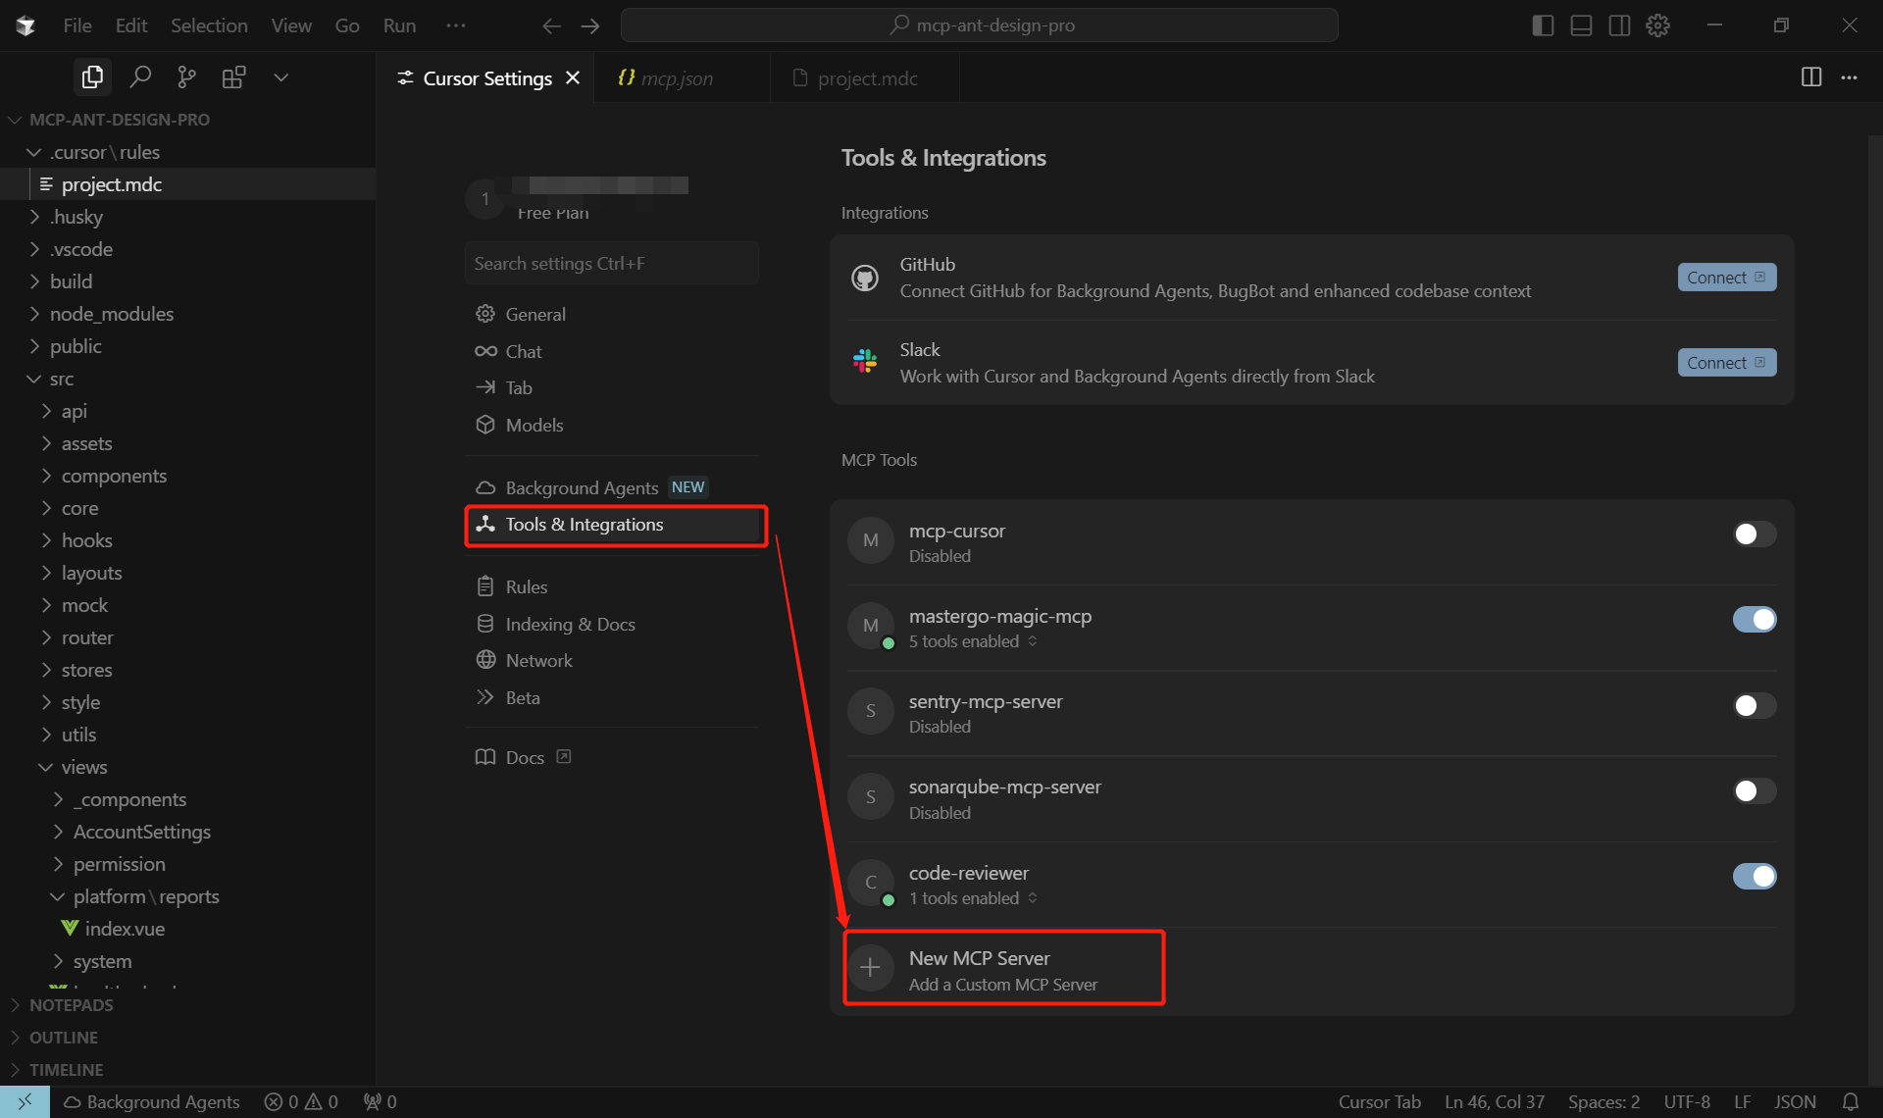Focus the Search settings field
Image resolution: width=1883 pixels, height=1118 pixels.
612,263
